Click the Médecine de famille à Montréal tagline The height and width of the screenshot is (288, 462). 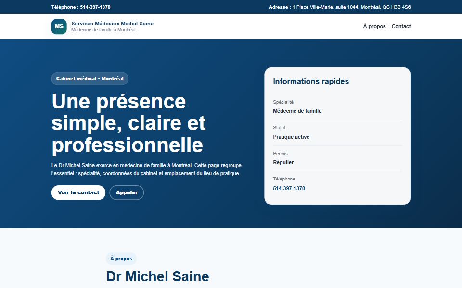(x=103, y=30)
